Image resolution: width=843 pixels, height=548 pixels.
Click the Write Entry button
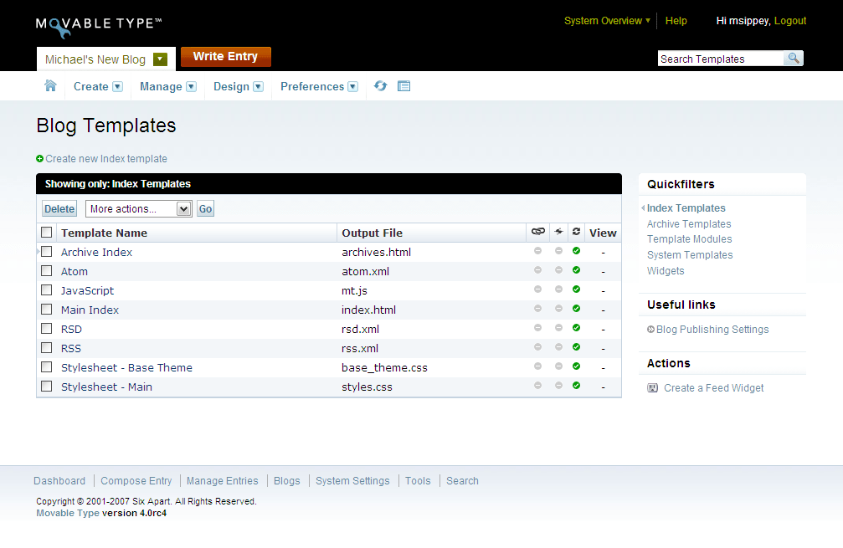[x=226, y=56]
